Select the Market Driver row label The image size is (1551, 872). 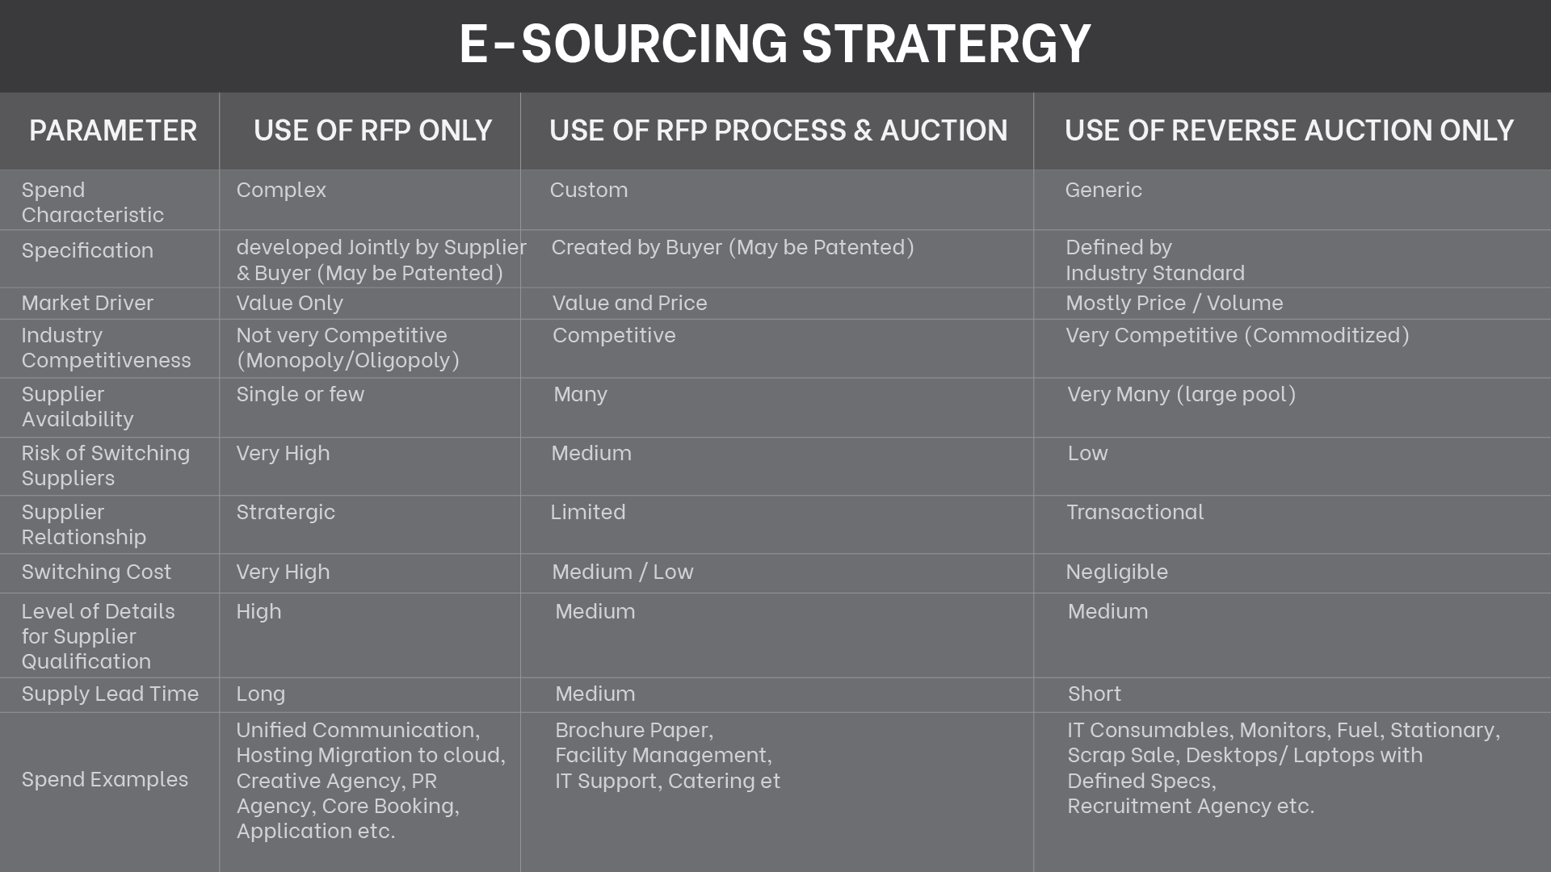click(87, 303)
